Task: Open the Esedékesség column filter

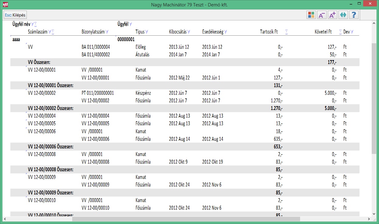Action: point(226,32)
